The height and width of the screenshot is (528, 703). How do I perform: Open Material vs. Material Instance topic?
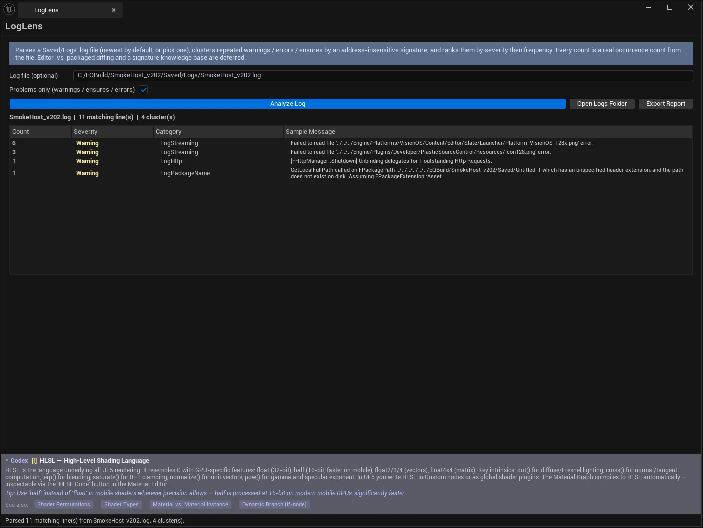(190, 505)
